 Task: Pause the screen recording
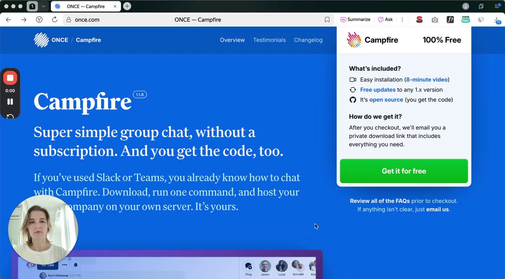click(x=10, y=102)
